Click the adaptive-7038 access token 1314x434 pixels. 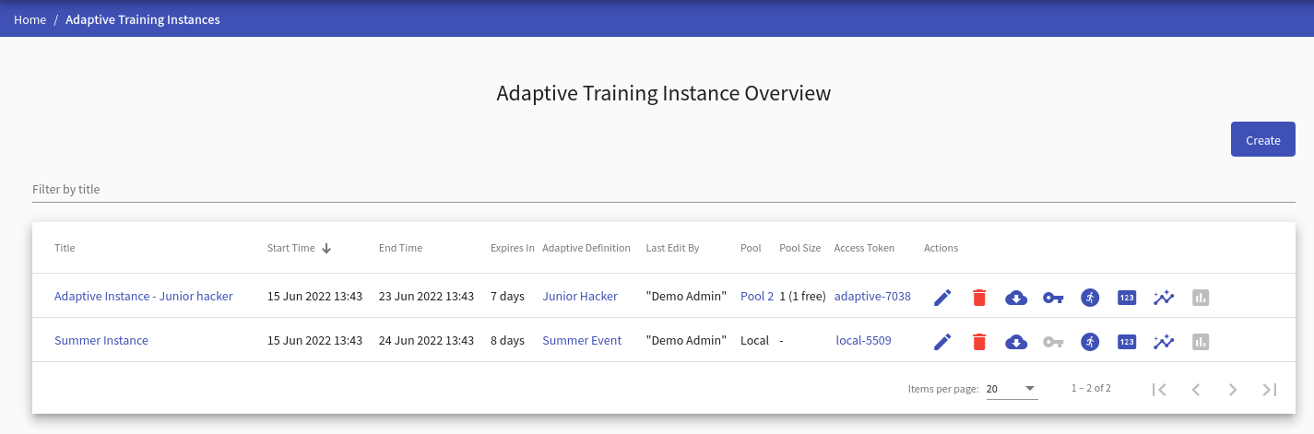[872, 297]
